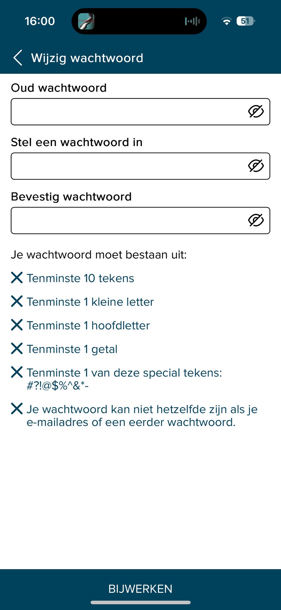Tap the X beside Tenminste 10 tekens
The width and height of the screenshot is (281, 610).
(x=17, y=278)
